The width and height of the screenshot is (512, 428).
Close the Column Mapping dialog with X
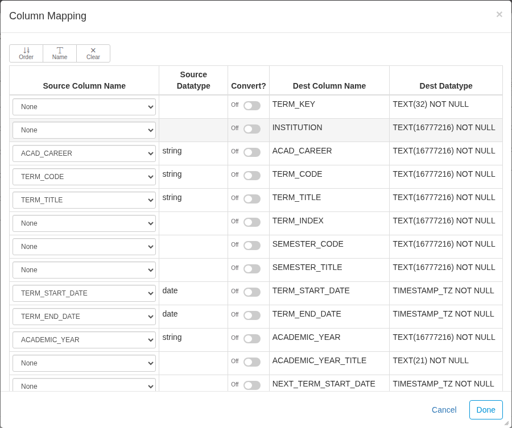[x=499, y=14]
